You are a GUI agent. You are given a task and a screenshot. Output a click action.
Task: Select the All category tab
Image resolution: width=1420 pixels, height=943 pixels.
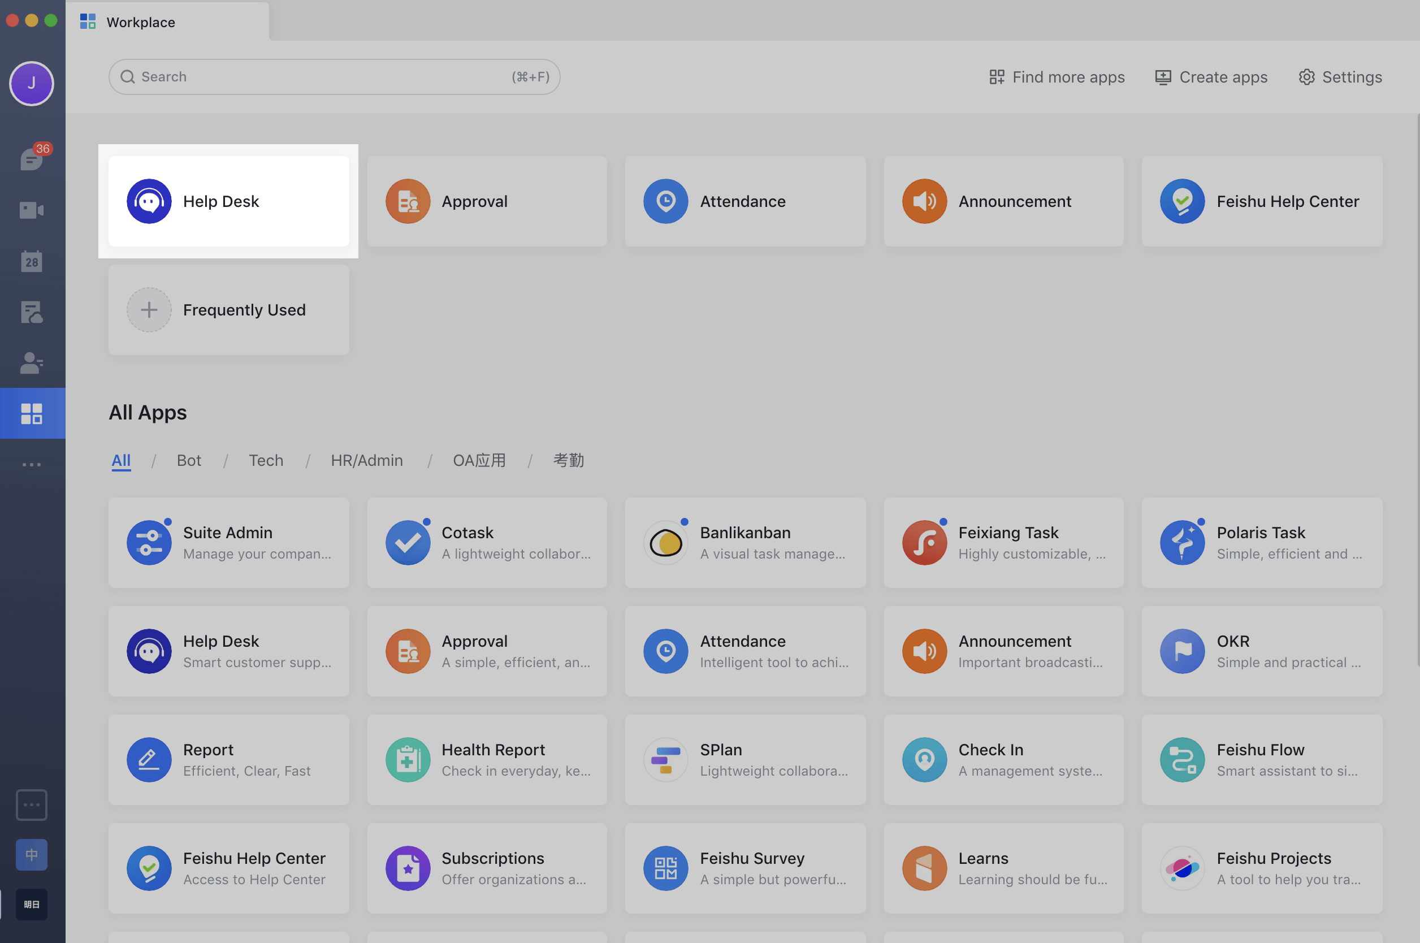pos(121,461)
